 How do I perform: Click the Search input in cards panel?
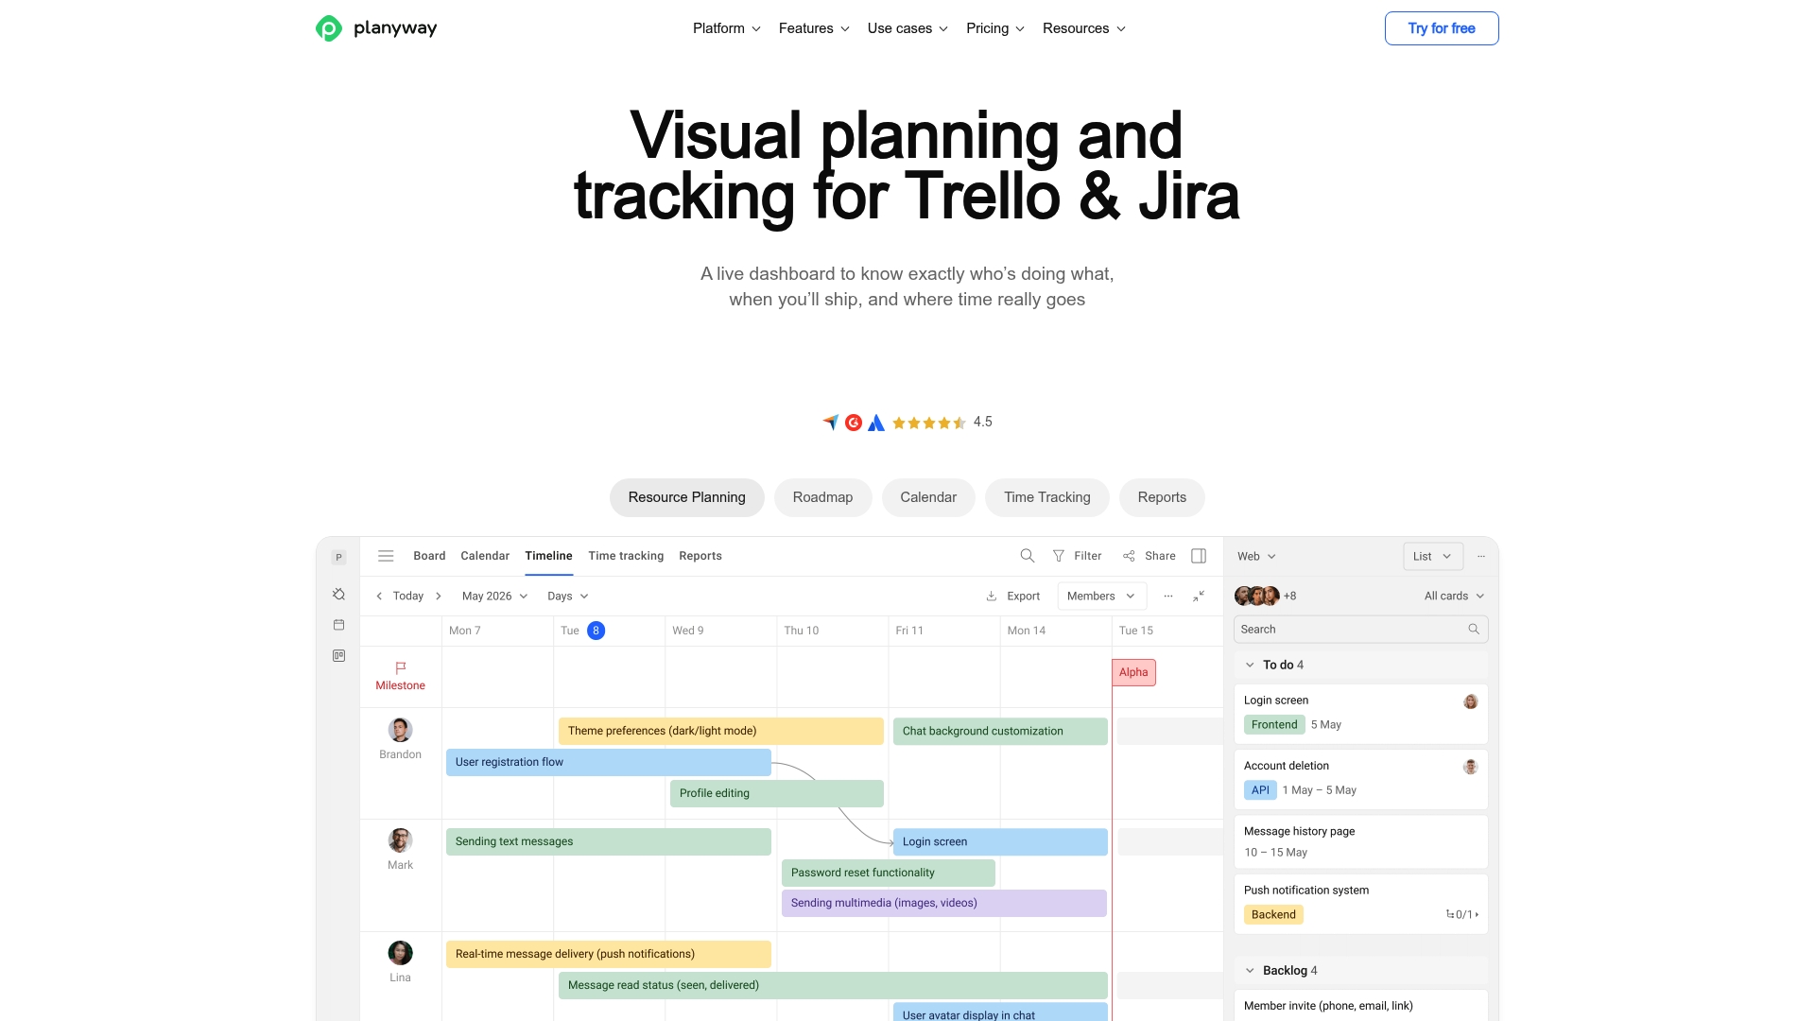pyautogui.click(x=1350, y=630)
